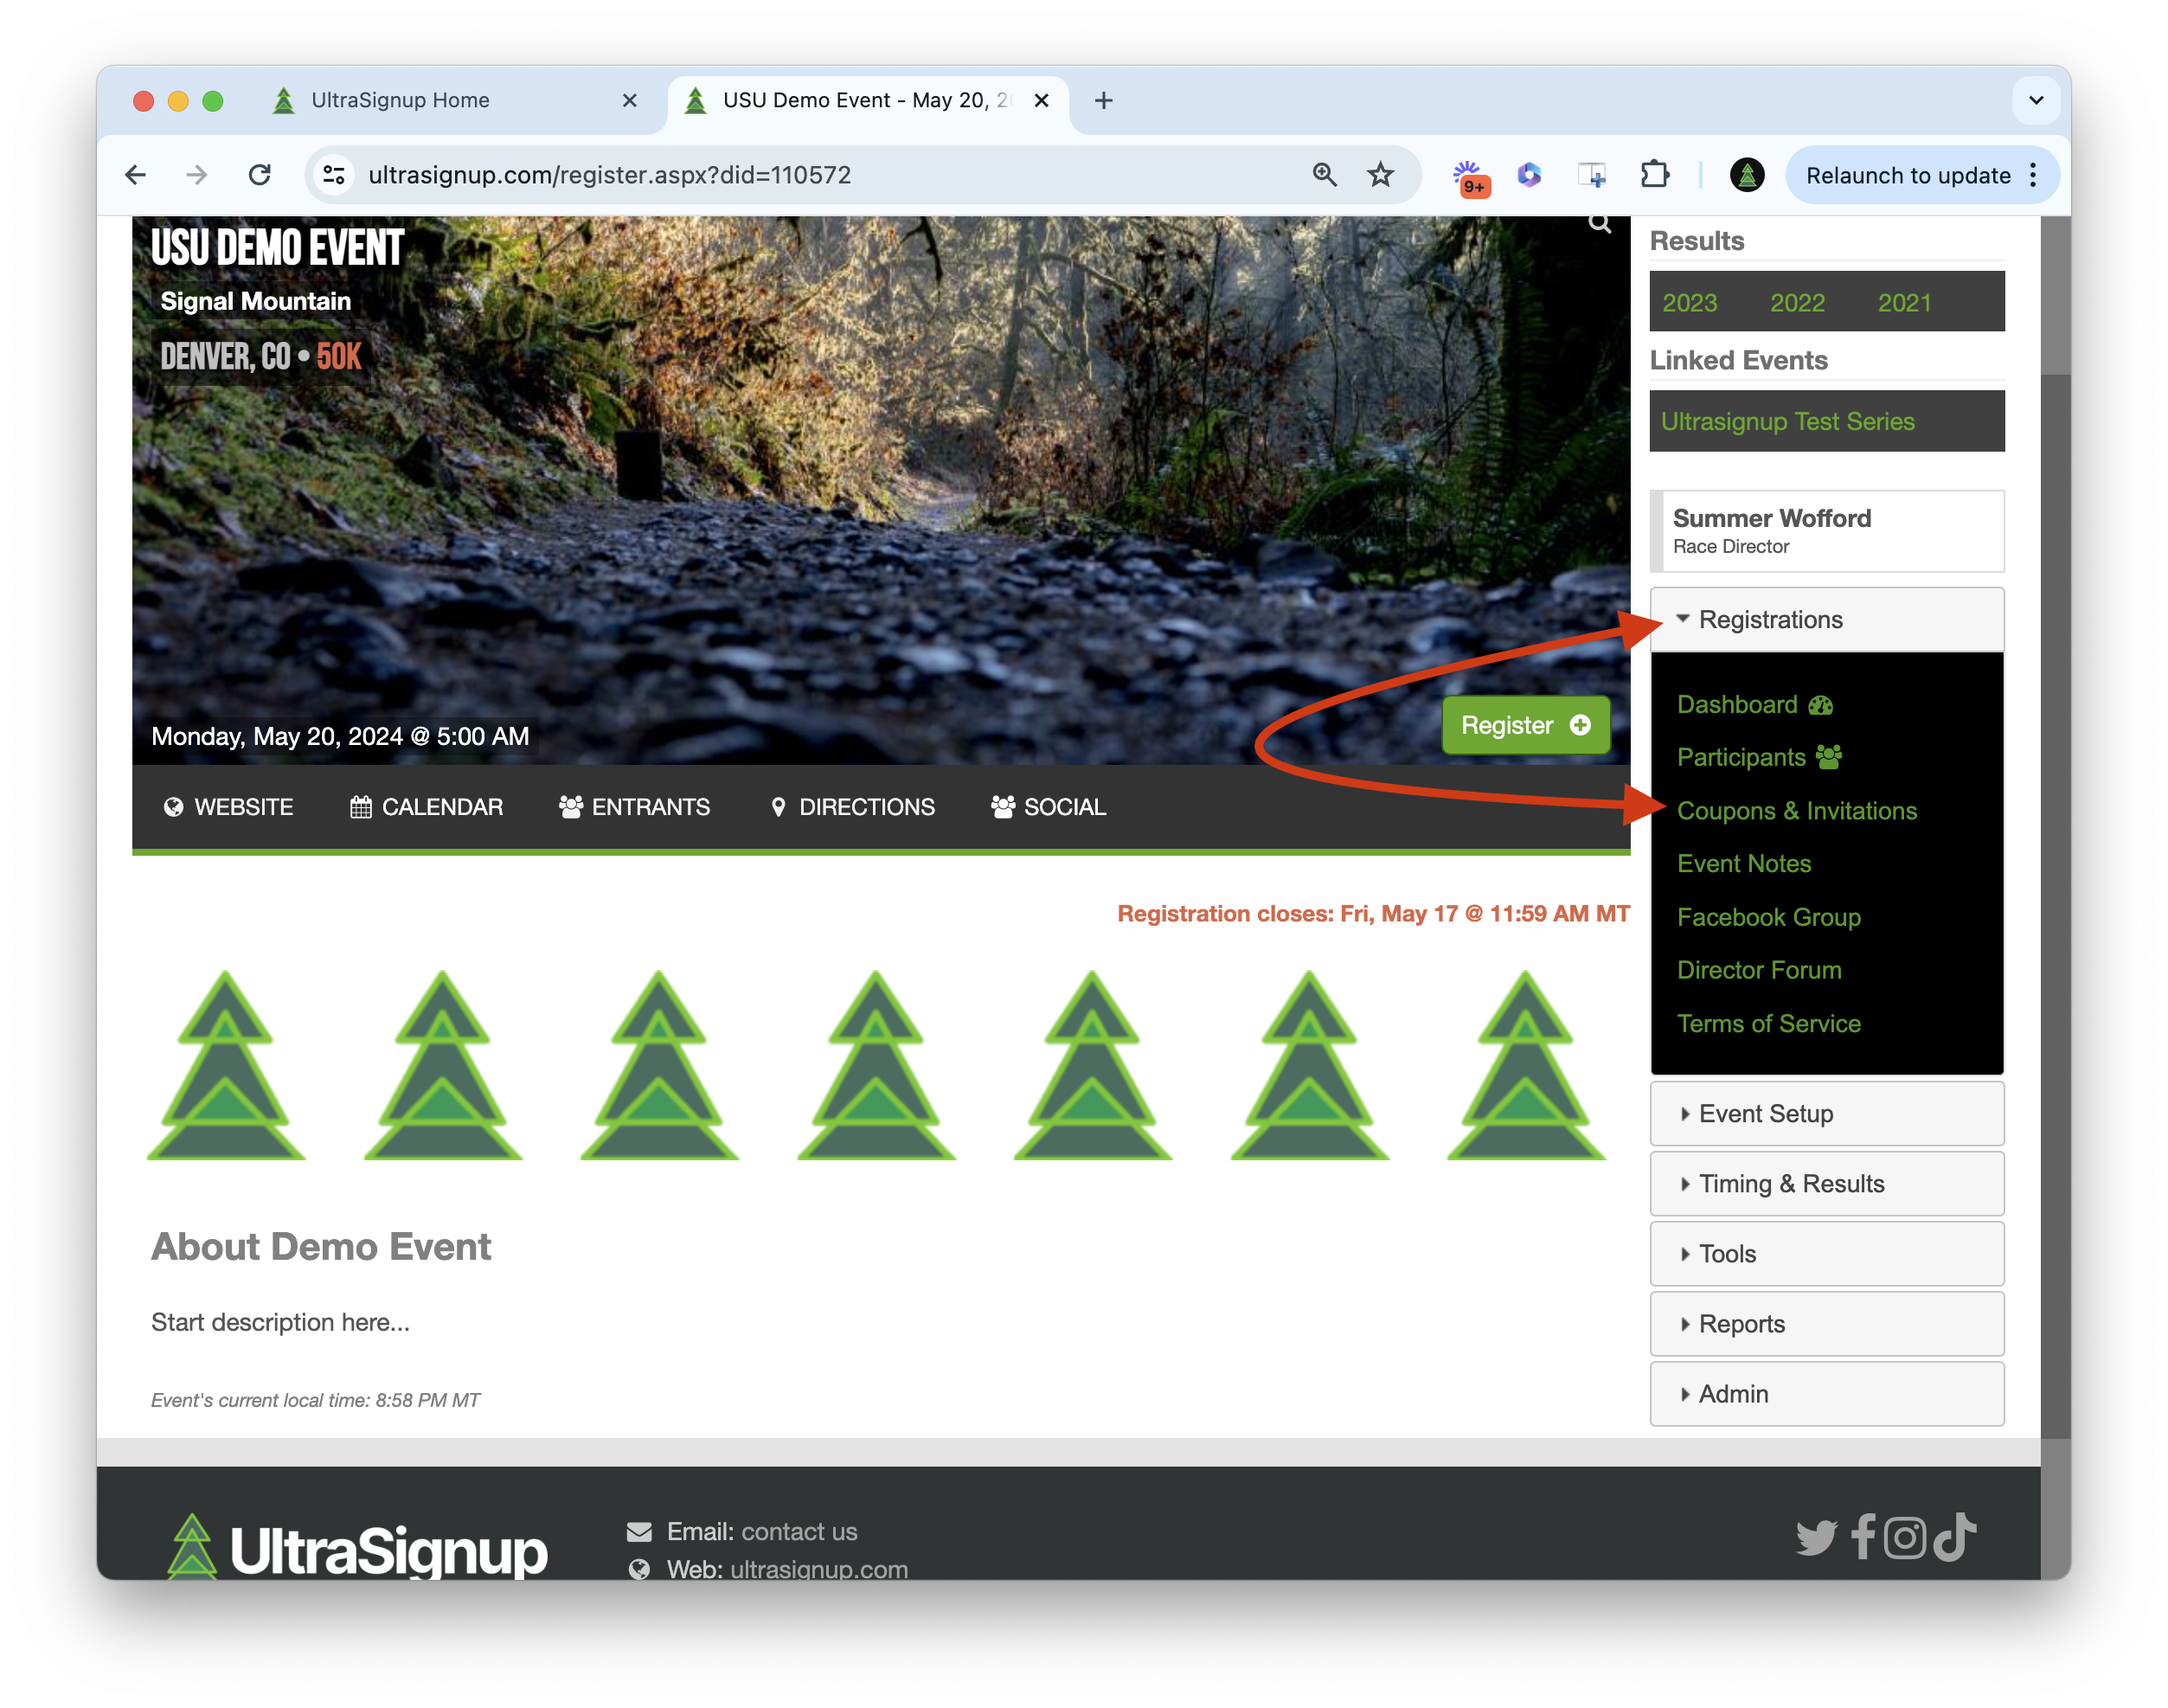Click the UltraSignup logo in the footer
The width and height of the screenshot is (2168, 1708).
(x=357, y=1548)
